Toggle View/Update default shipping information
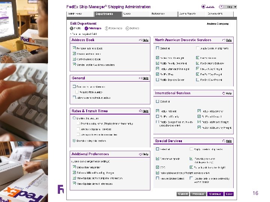 coord(74,178)
